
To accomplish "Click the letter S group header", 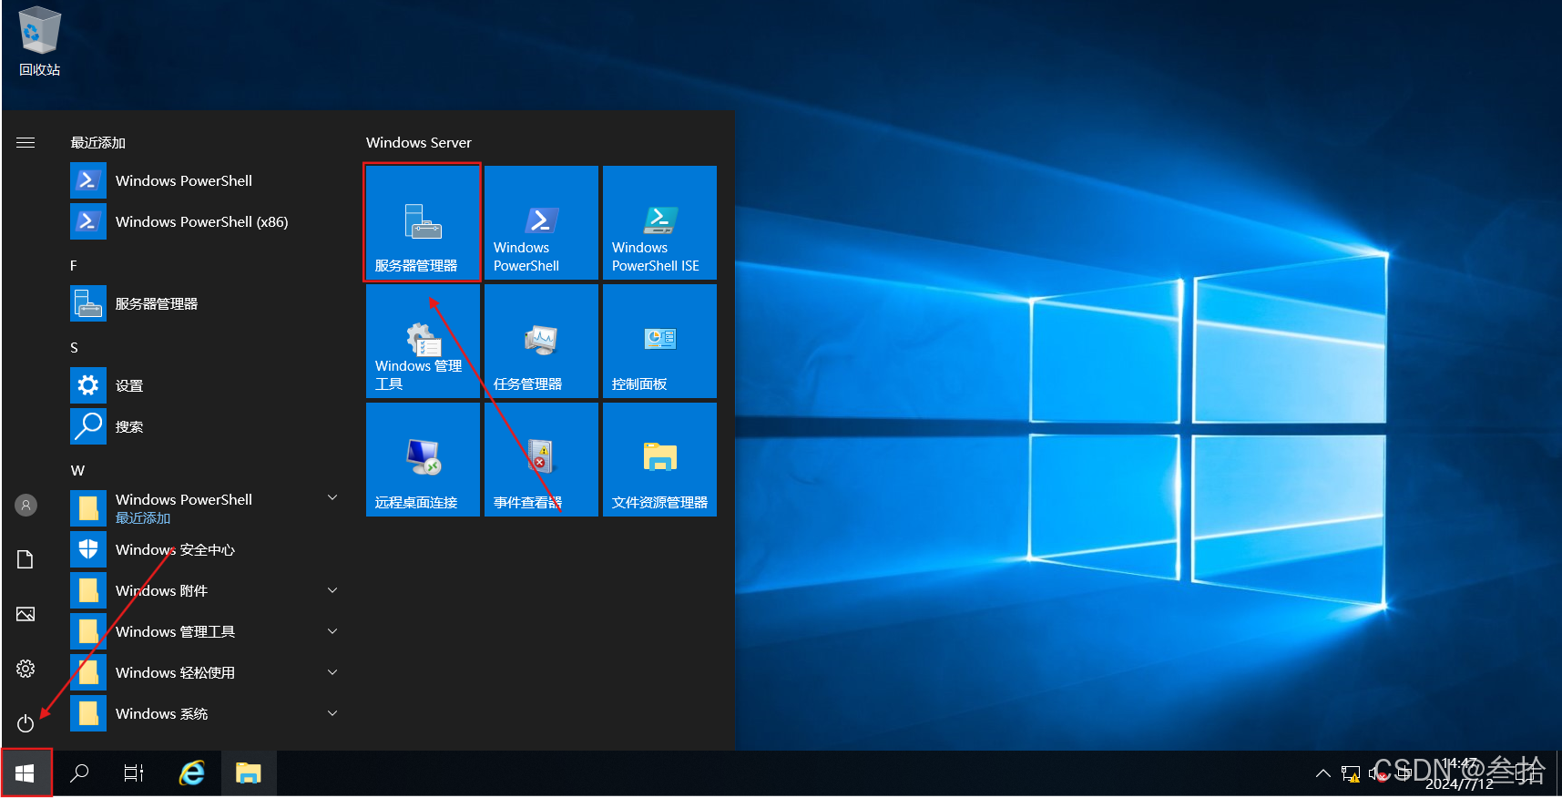I will click(x=75, y=347).
